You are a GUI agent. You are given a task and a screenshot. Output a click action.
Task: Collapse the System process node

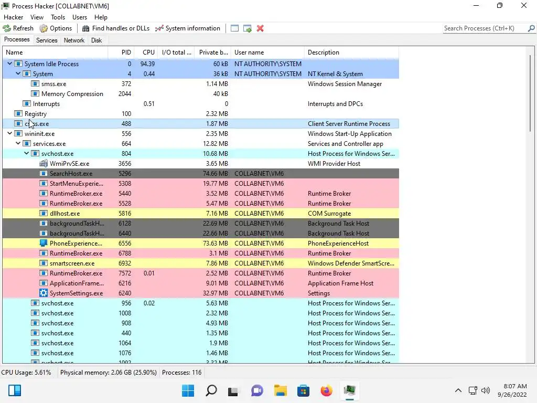pyautogui.click(x=18, y=73)
